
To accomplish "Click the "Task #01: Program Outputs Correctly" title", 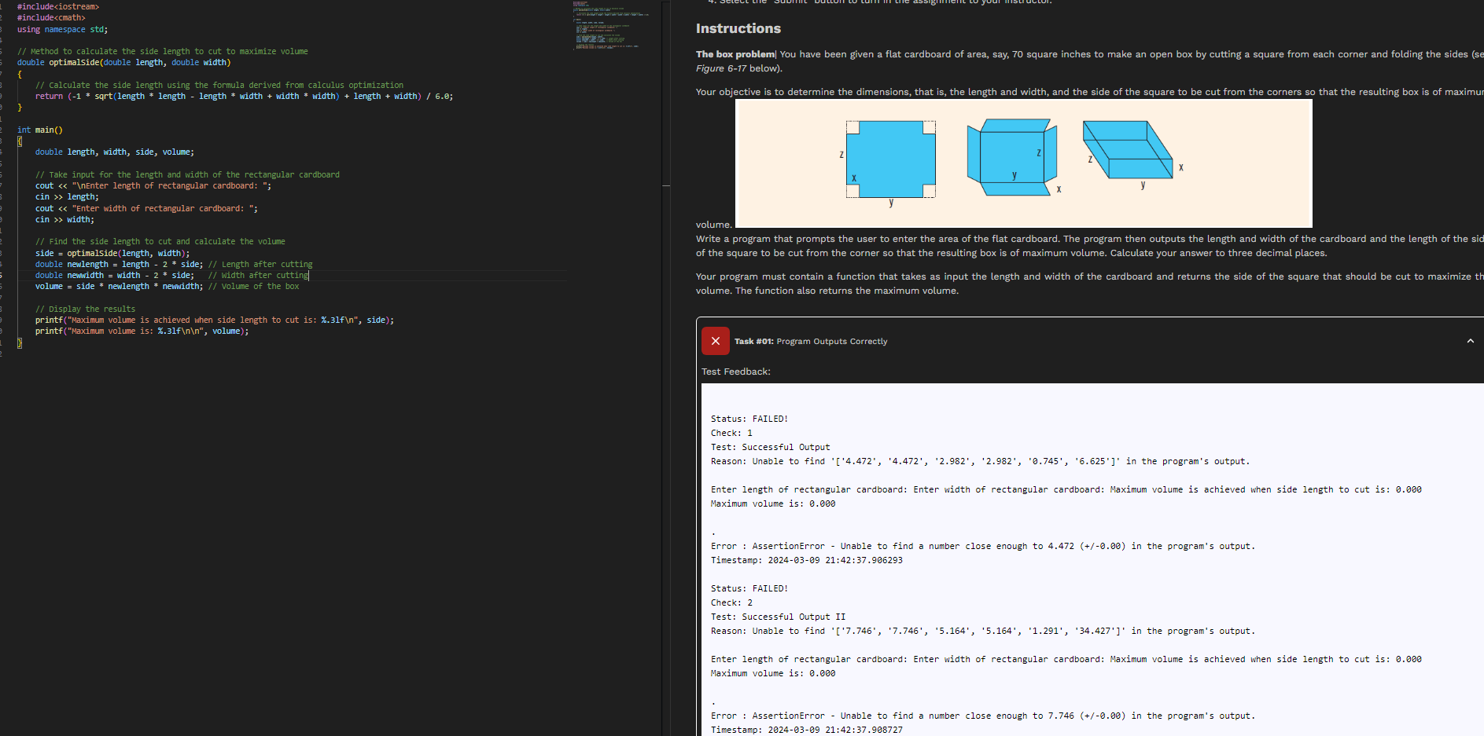I will tap(811, 341).
